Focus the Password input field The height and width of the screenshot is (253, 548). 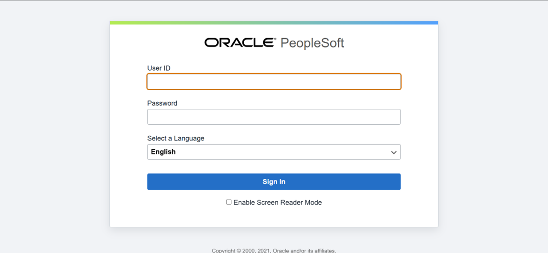coord(274,117)
